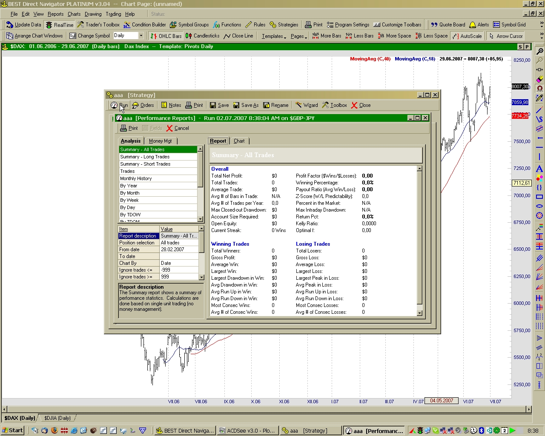
Task: Activate the Arrow Cursor
Action: coord(506,36)
